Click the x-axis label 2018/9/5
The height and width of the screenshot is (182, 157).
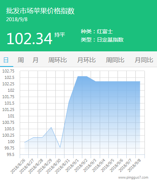[x=108, y=165]
